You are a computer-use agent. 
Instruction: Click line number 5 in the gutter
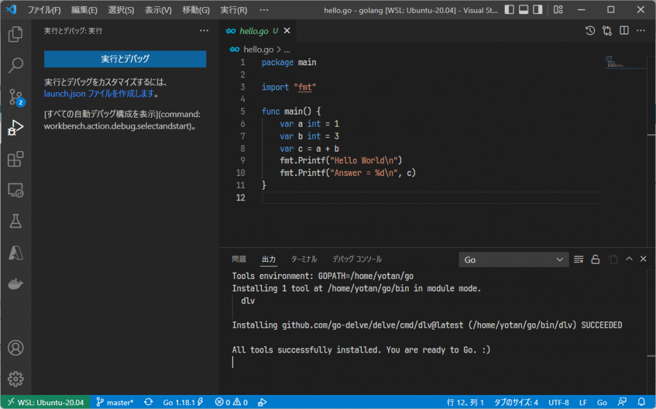tap(243, 111)
